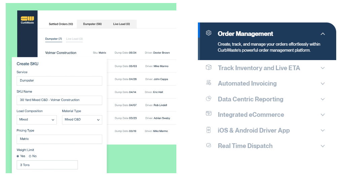Select the Live Load (3) sub-tab
The image size is (350, 193).
(x=74, y=39)
